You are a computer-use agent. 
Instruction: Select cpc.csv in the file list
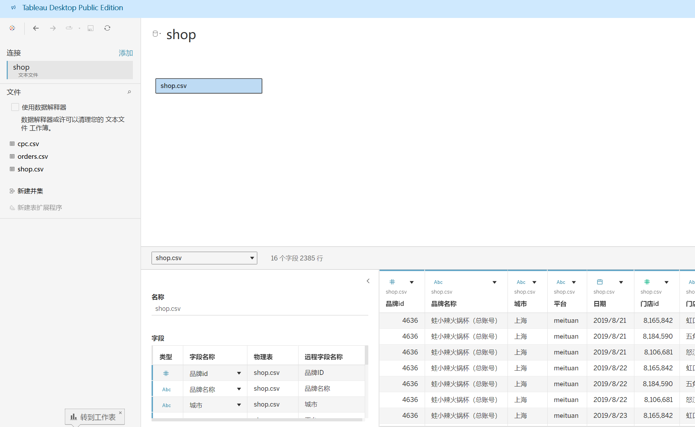[28, 144]
